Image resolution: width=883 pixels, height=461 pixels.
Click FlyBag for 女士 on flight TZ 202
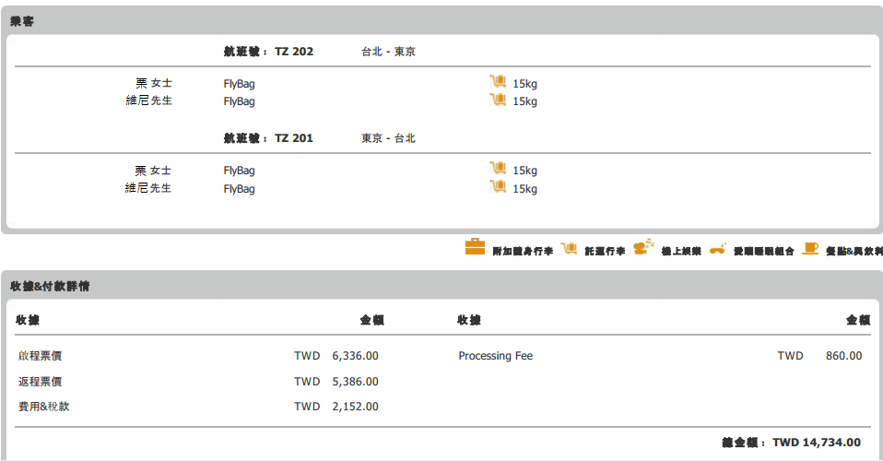point(239,84)
